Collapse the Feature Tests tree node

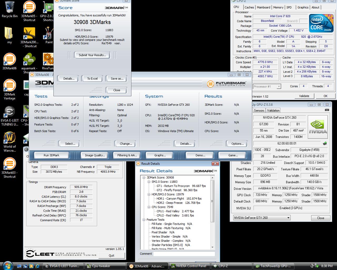[144, 220]
